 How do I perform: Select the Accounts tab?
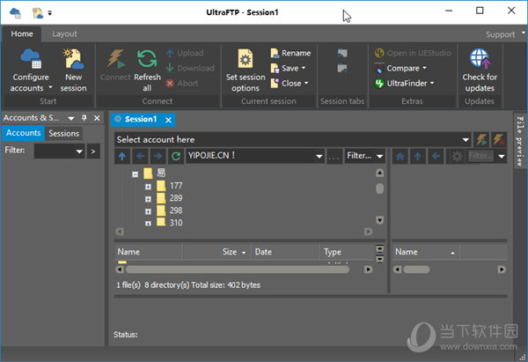click(23, 133)
